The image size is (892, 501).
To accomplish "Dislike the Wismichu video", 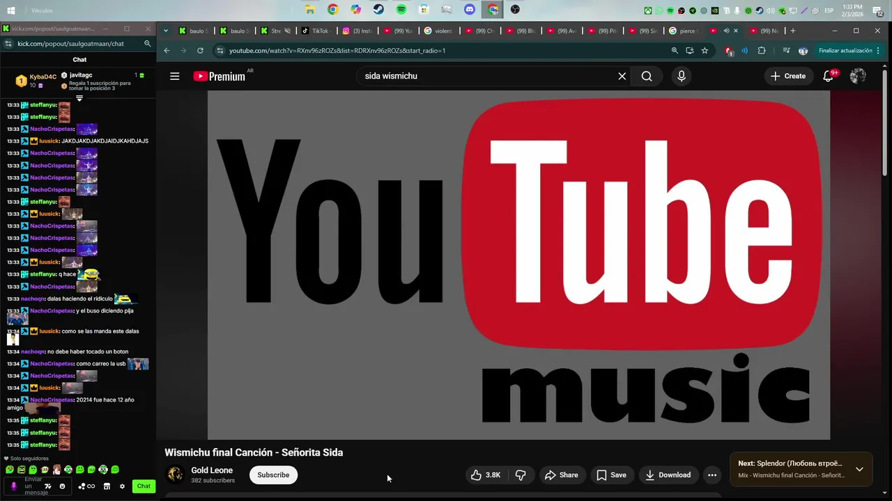I will (x=521, y=475).
